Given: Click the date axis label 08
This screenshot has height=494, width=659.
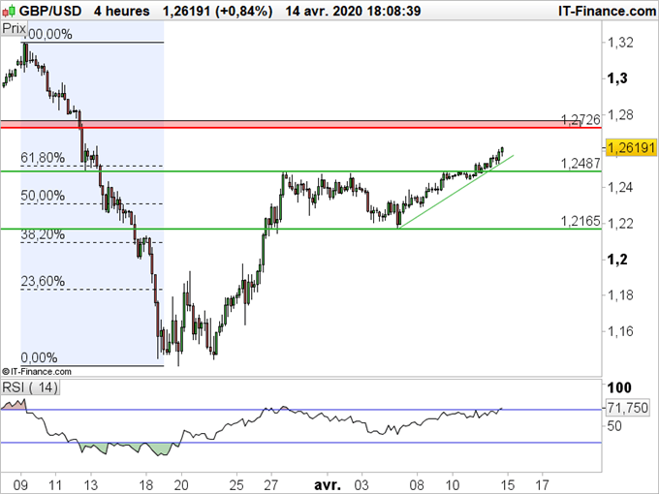Looking at the screenshot, I should [418, 484].
